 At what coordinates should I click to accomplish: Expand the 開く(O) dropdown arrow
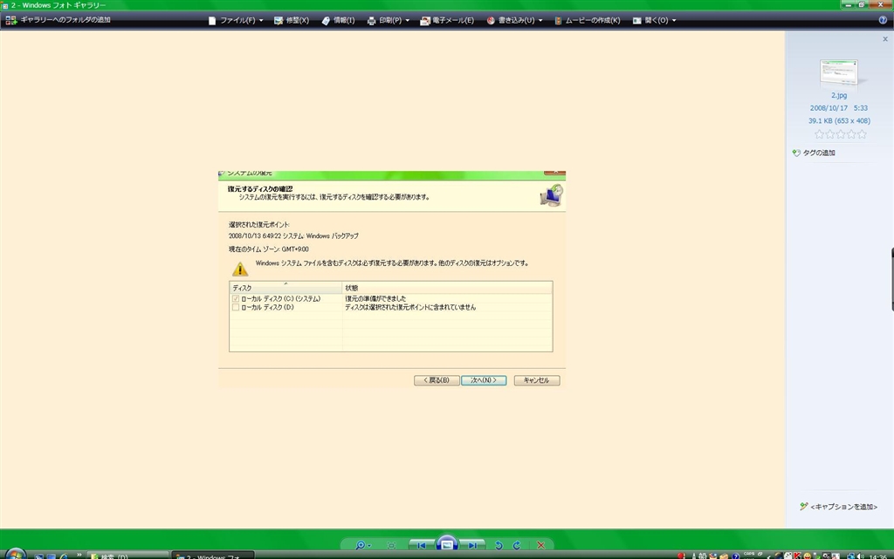(674, 20)
